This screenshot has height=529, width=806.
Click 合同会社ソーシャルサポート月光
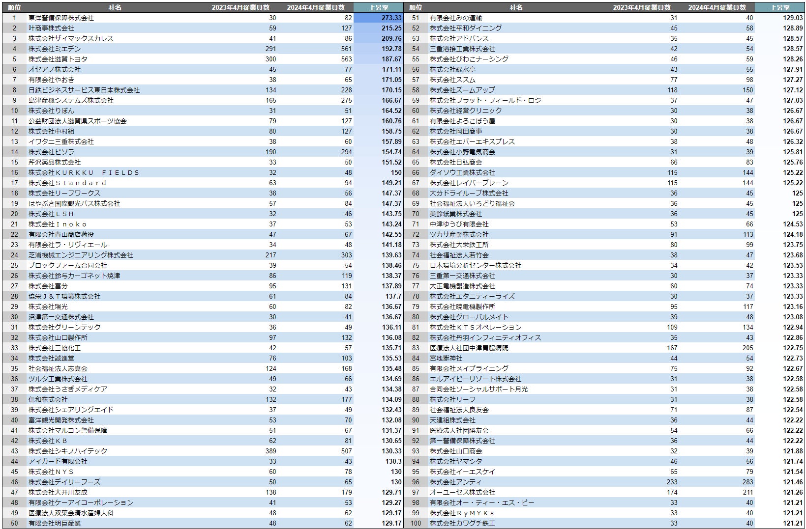tap(479, 389)
